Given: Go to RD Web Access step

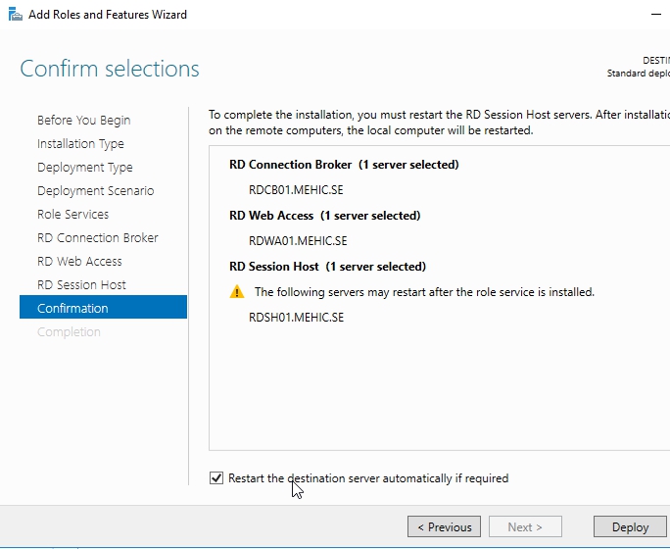Looking at the screenshot, I should pyautogui.click(x=79, y=262).
